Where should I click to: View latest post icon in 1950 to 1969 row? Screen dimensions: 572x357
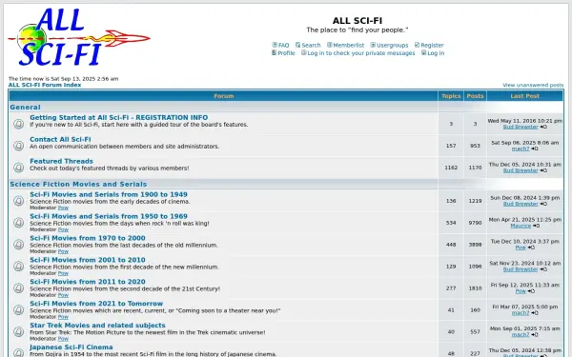[536, 226]
